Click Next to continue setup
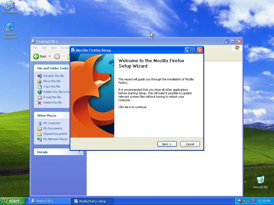Screen dimensions: 274x205 point(167,144)
